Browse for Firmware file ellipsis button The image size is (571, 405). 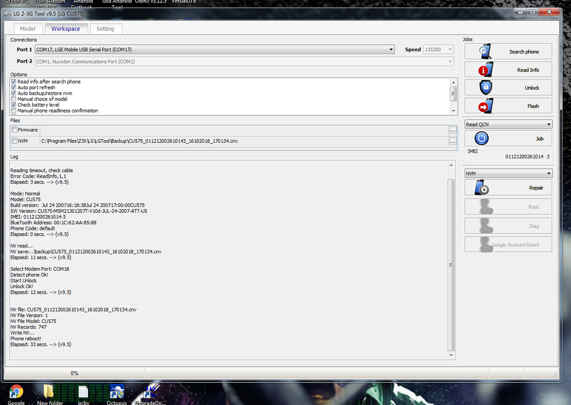(453, 130)
